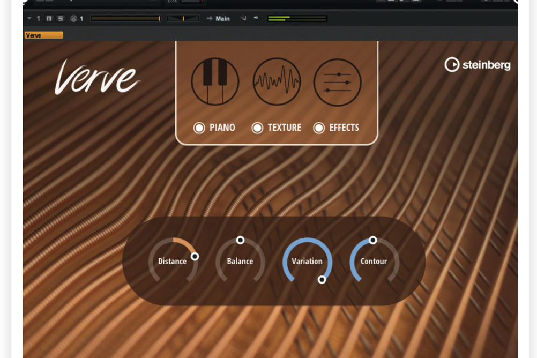Click the Verve script logo

click(x=97, y=77)
